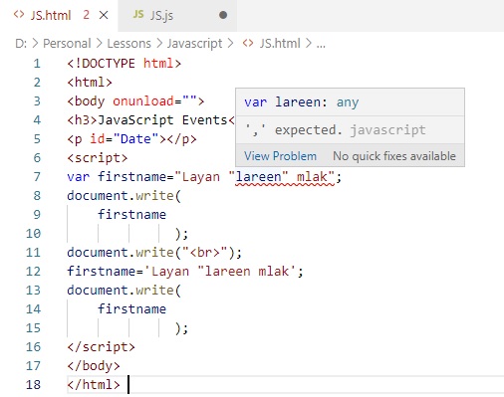Image resolution: width=504 pixels, height=397 pixels.
Task: Open the Javascript breadcrumb folder
Action: (194, 44)
